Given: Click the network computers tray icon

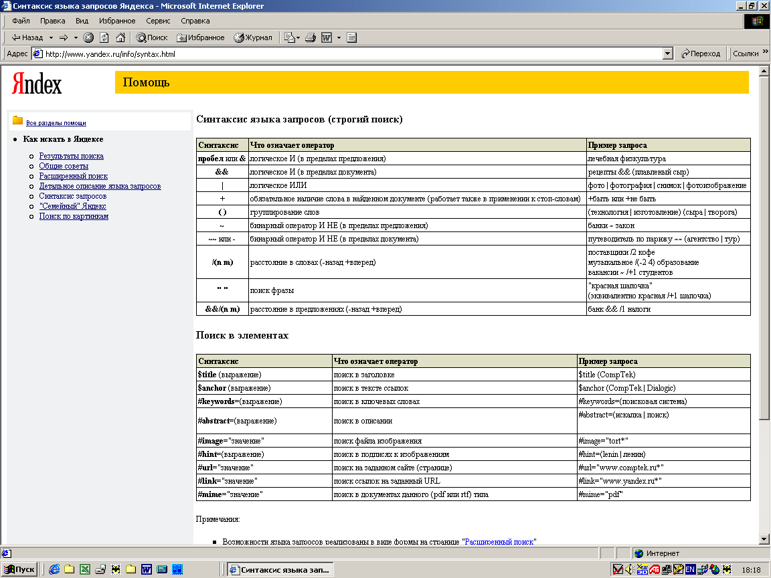Looking at the screenshot, I should 667,570.
